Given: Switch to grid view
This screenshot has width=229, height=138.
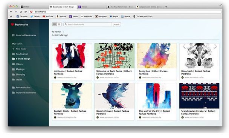Looking at the screenshot, I should tap(54, 24).
